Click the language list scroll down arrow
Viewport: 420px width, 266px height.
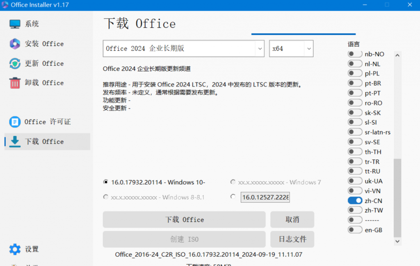(x=397, y=241)
